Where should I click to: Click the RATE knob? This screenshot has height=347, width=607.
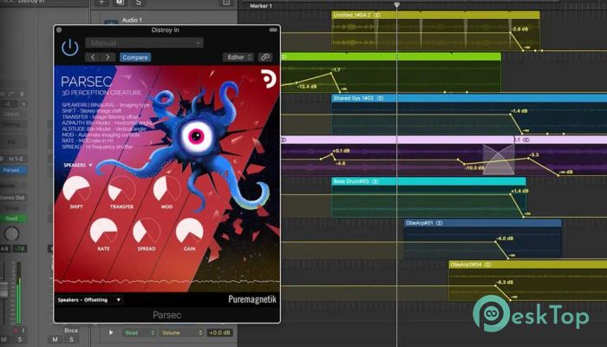tap(103, 232)
